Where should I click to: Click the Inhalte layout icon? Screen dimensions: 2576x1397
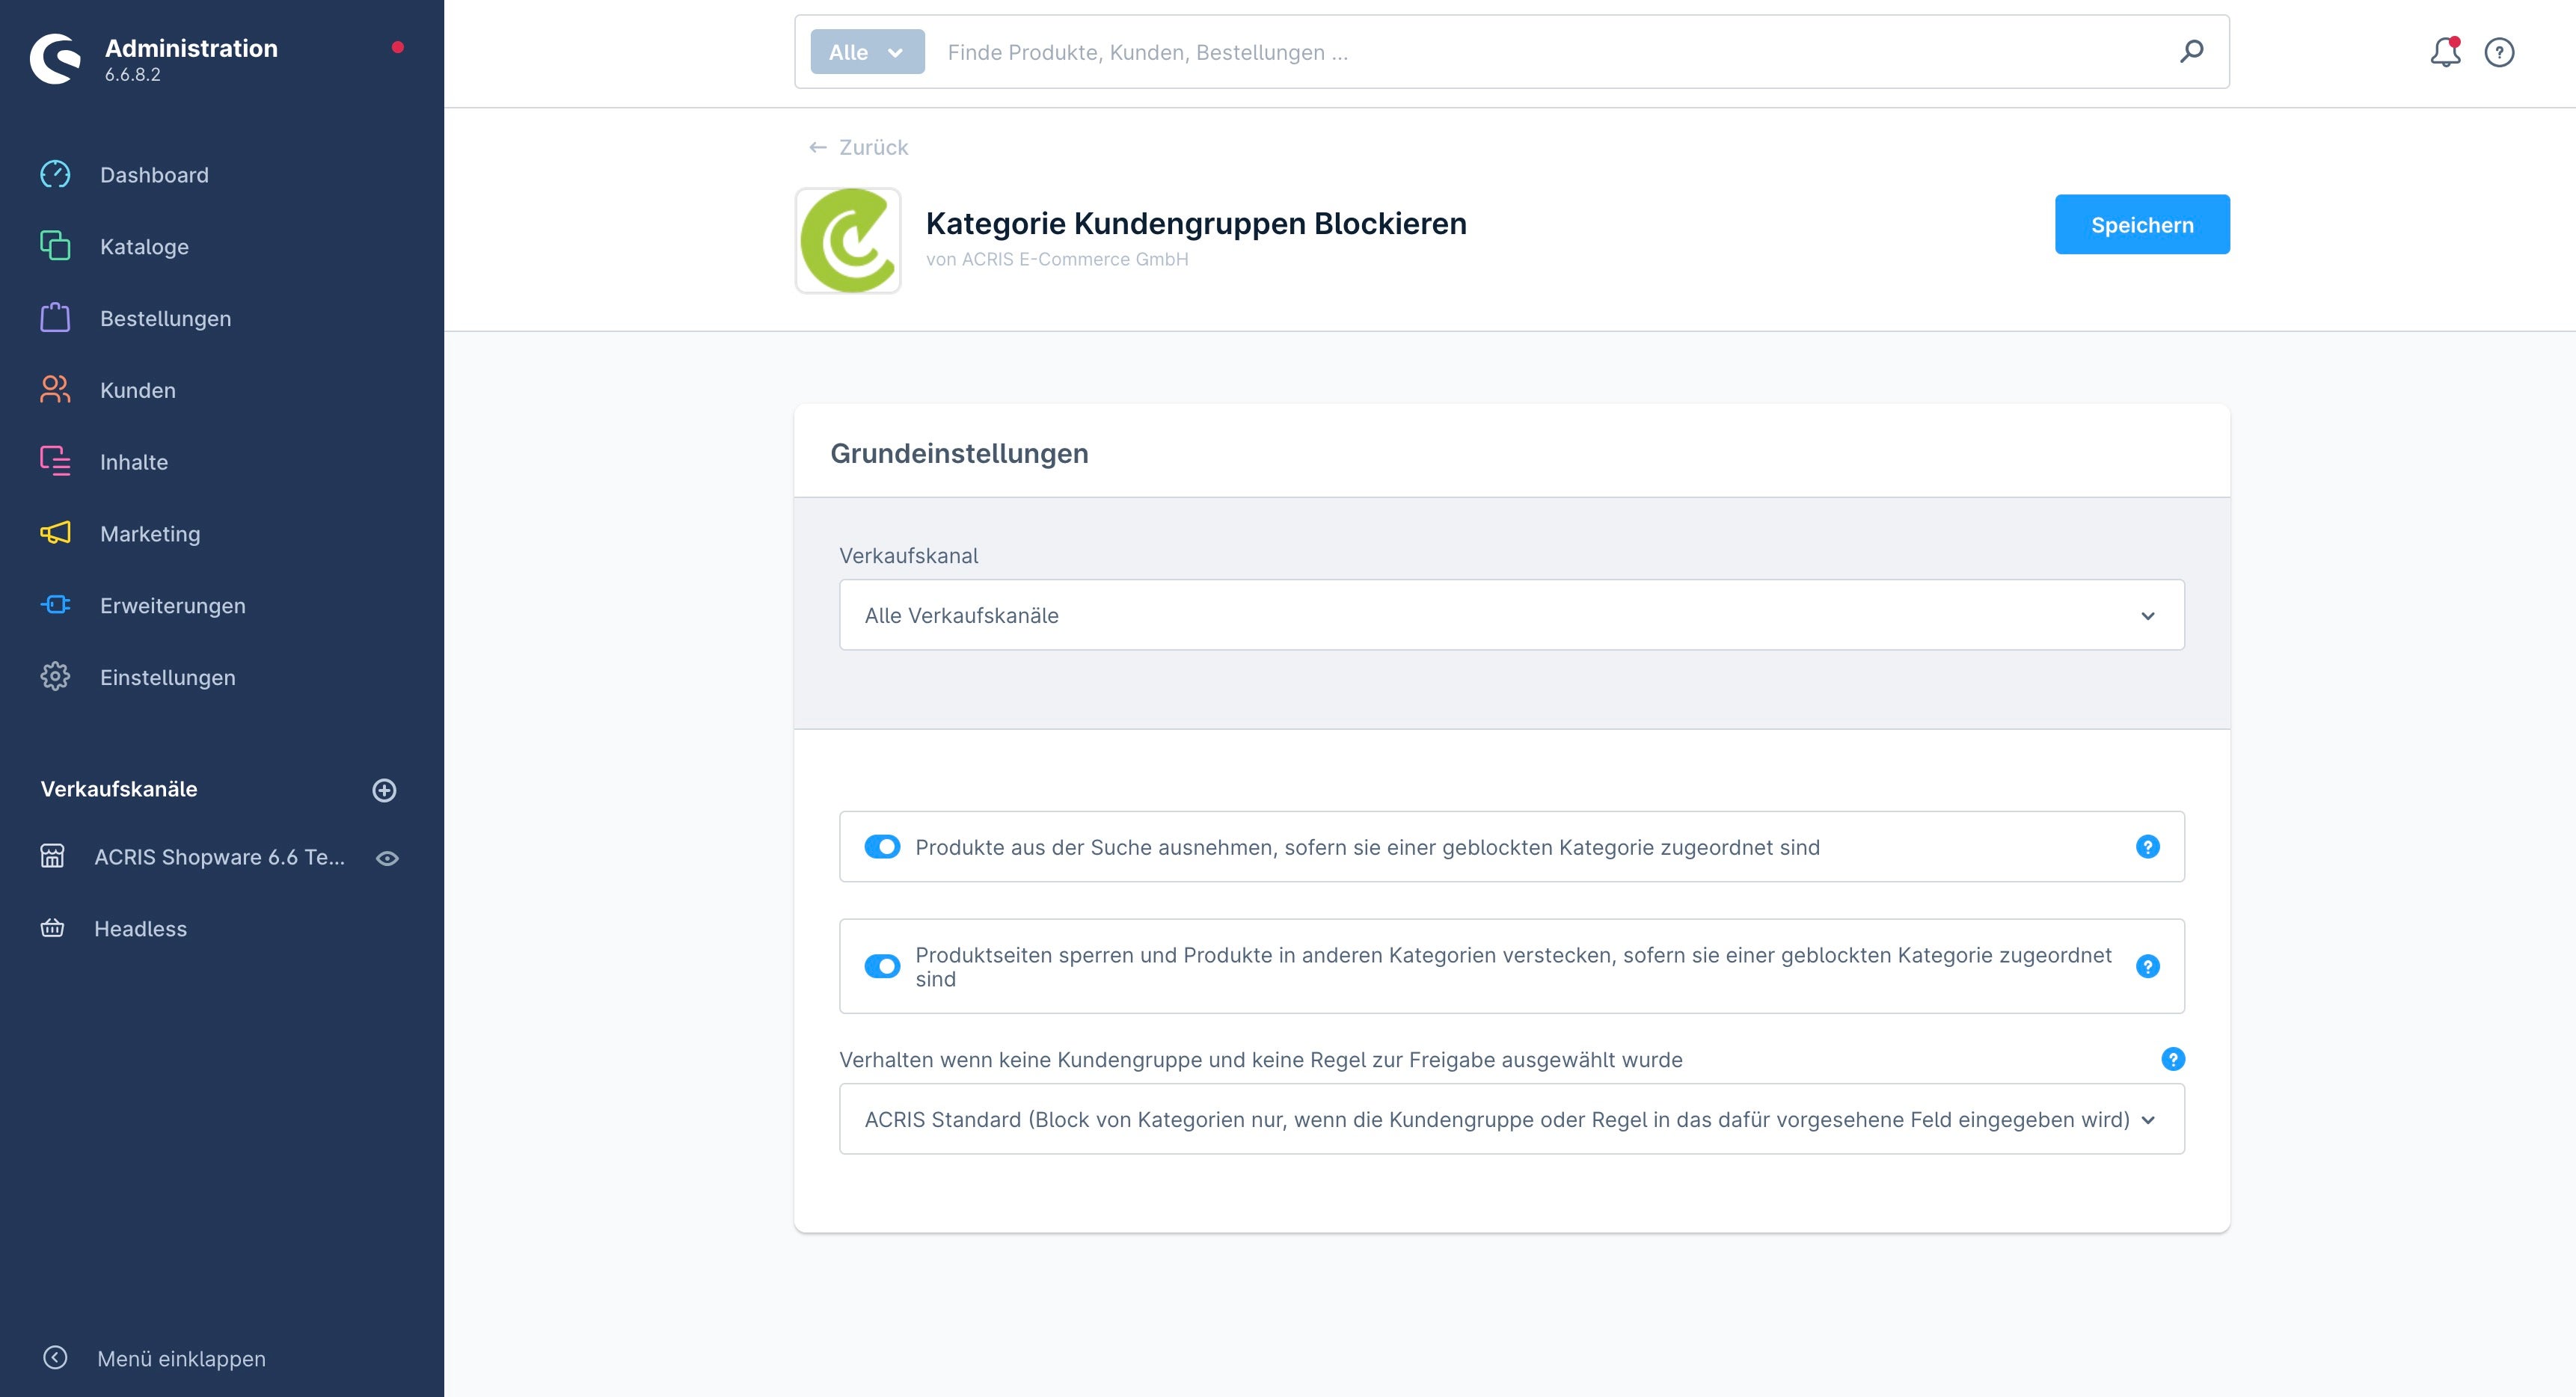click(x=55, y=461)
